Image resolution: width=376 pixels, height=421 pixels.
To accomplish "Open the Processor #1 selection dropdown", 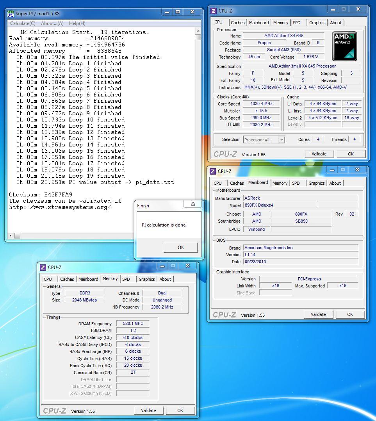I will point(264,140).
